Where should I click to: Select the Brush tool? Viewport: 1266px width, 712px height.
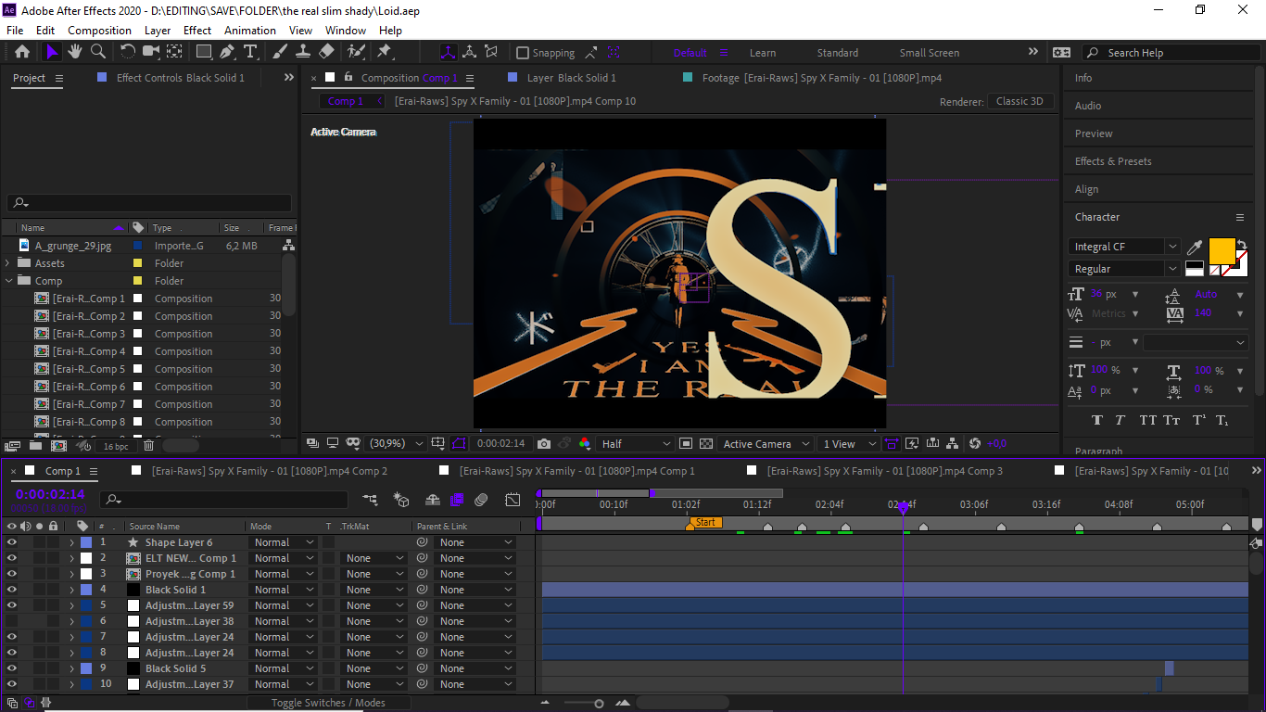(280, 52)
